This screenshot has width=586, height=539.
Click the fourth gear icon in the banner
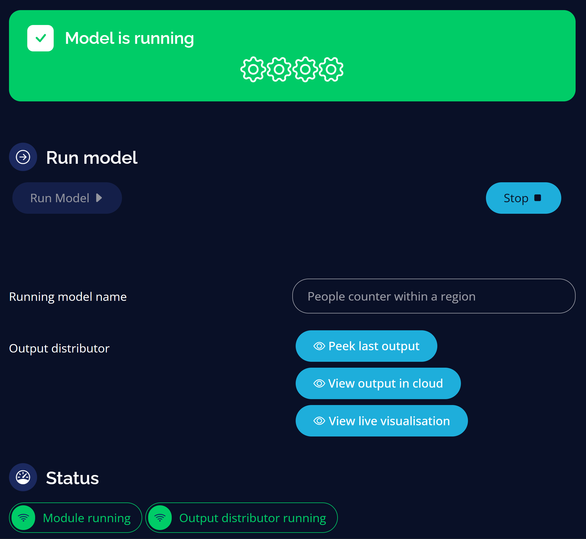tap(331, 69)
